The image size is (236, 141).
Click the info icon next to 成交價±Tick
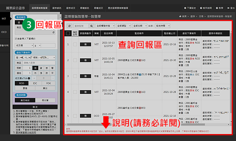click(29, 78)
